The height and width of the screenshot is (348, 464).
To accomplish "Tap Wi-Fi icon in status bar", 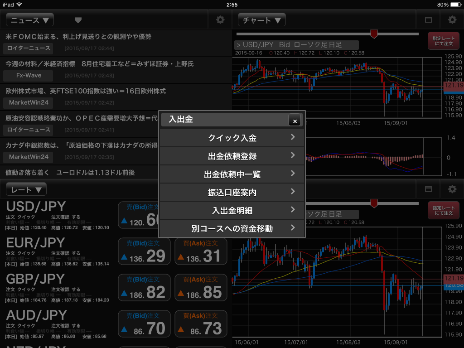I will 19,5.
